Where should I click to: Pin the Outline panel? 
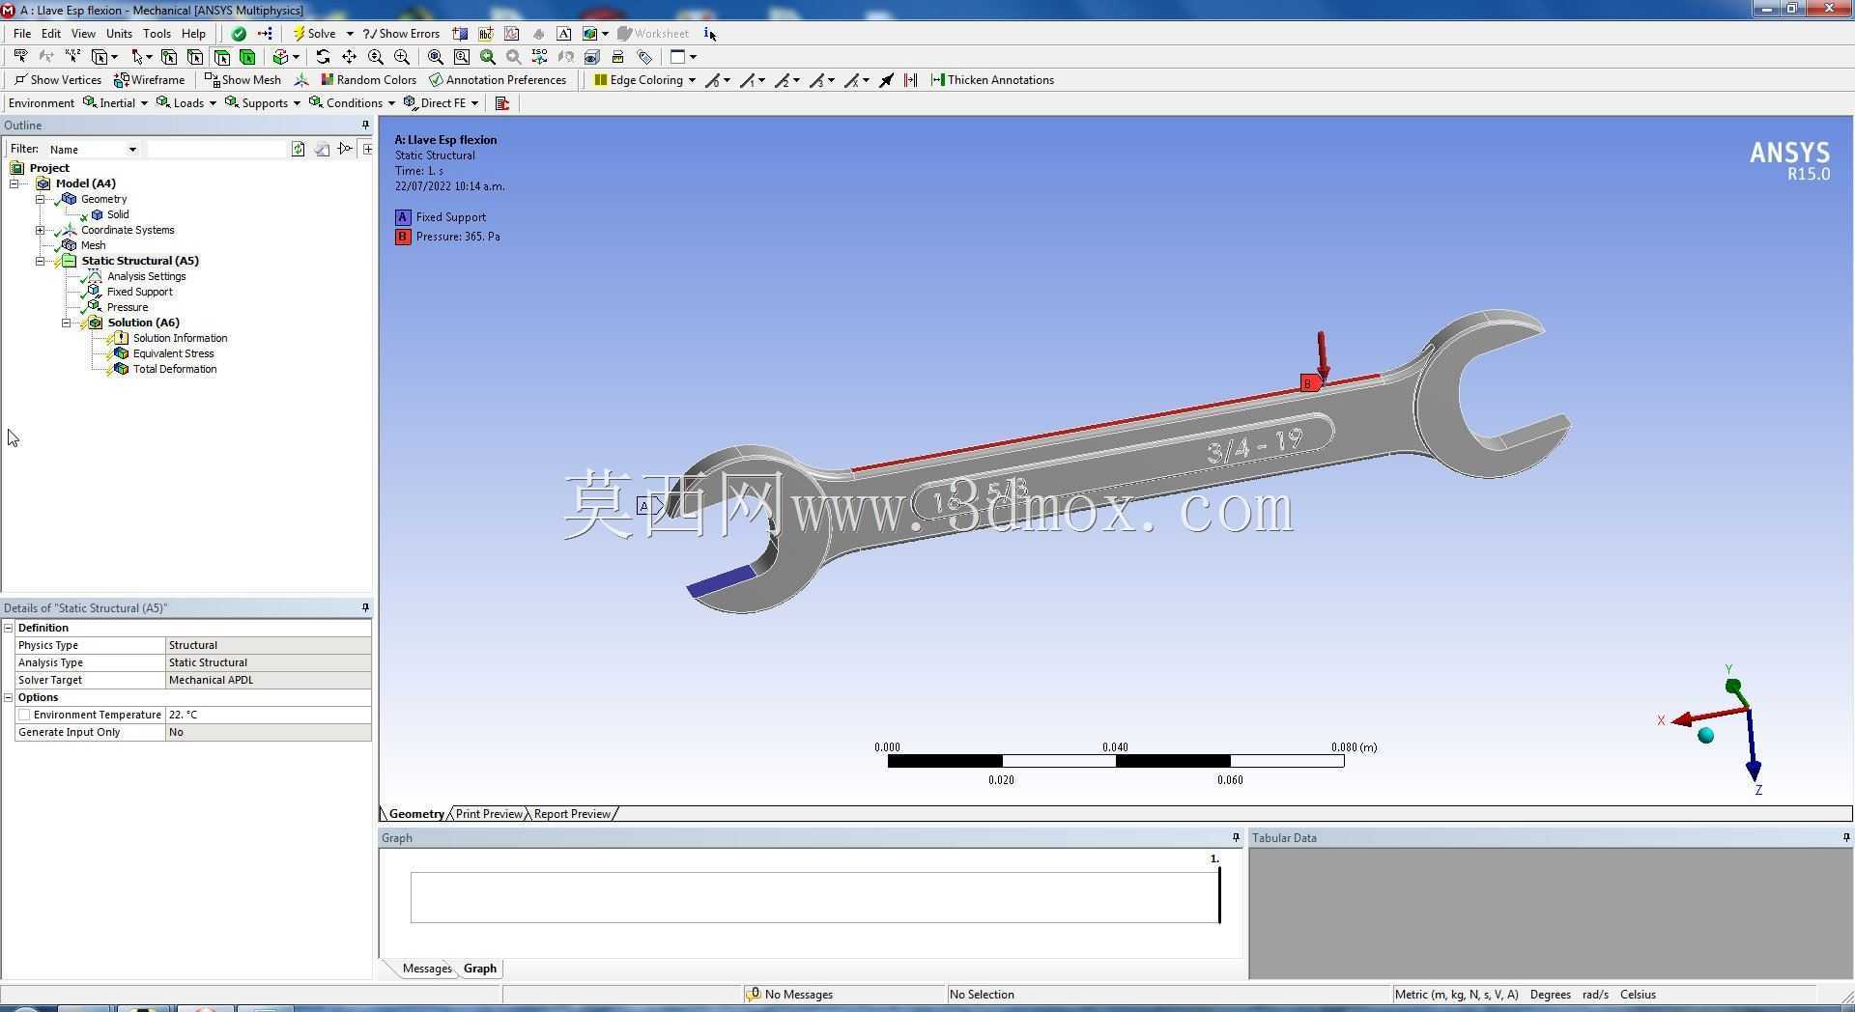(365, 126)
